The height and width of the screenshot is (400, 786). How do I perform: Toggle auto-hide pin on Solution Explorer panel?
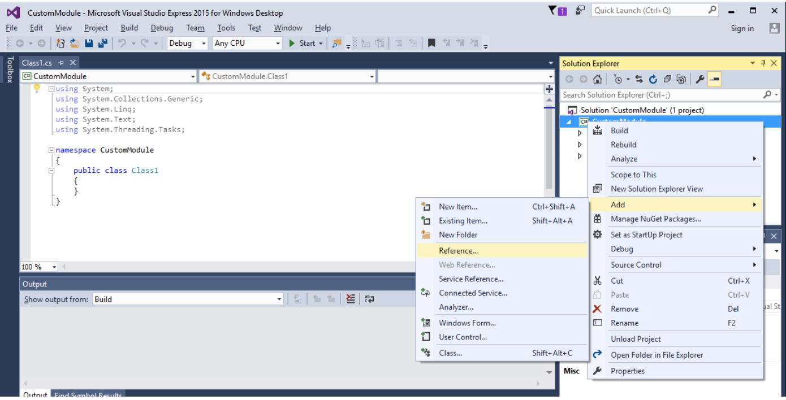(763, 63)
